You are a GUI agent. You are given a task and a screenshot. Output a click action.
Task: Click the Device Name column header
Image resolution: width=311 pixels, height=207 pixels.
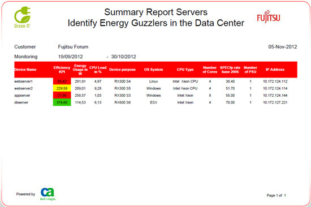pyautogui.click(x=25, y=70)
